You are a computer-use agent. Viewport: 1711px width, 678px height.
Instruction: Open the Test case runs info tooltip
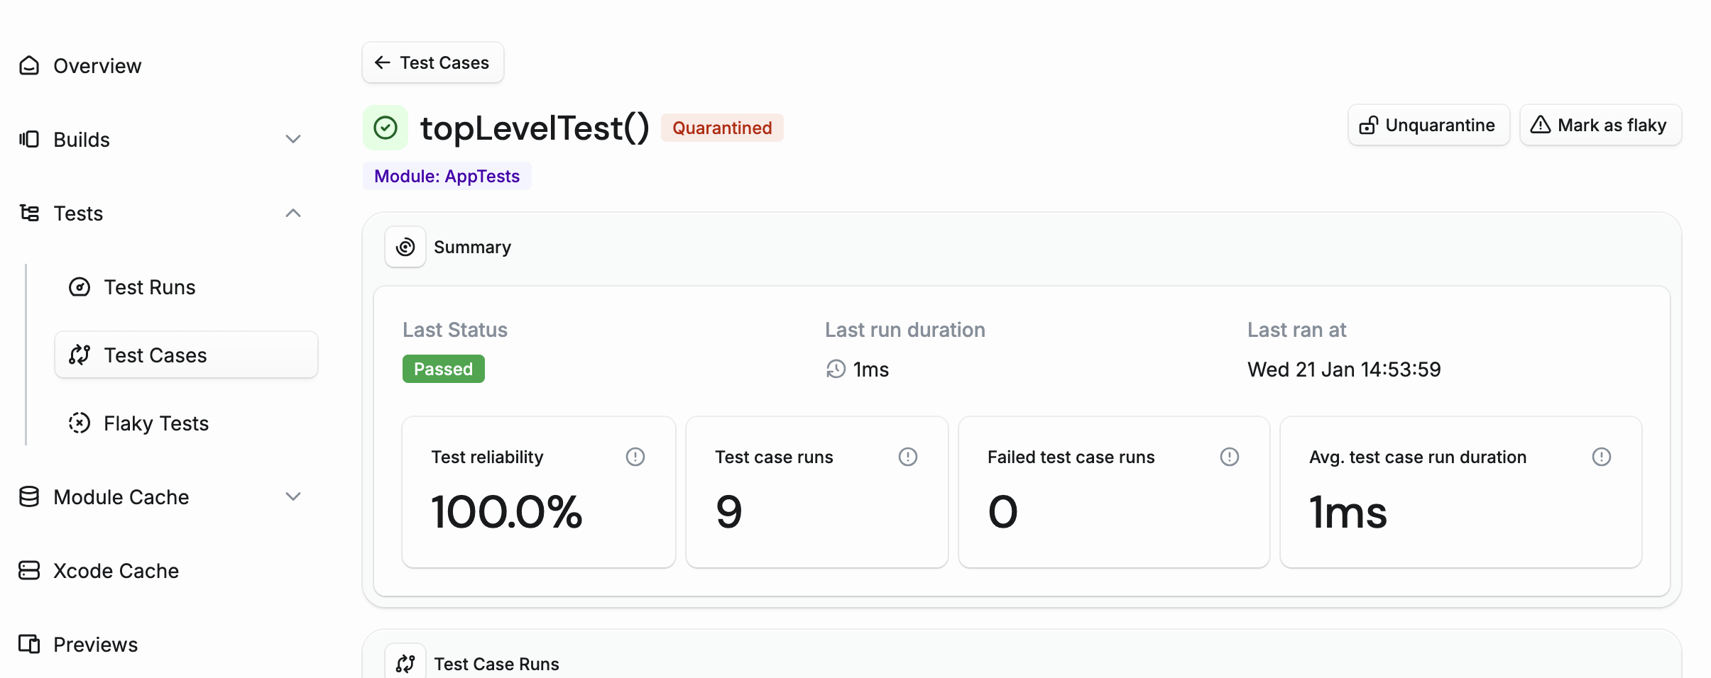(x=908, y=457)
